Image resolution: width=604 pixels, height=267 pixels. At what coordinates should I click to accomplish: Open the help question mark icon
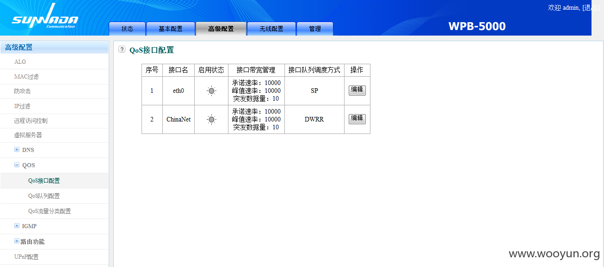coord(122,49)
